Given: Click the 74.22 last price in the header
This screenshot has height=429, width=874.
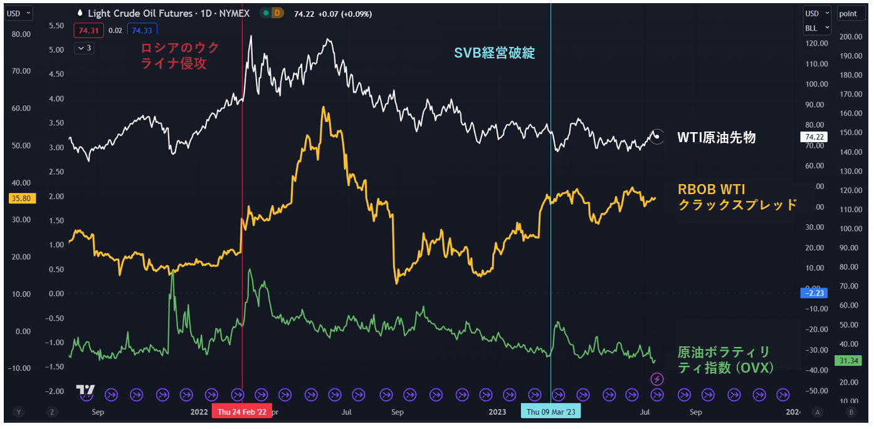Looking at the screenshot, I should (x=303, y=13).
